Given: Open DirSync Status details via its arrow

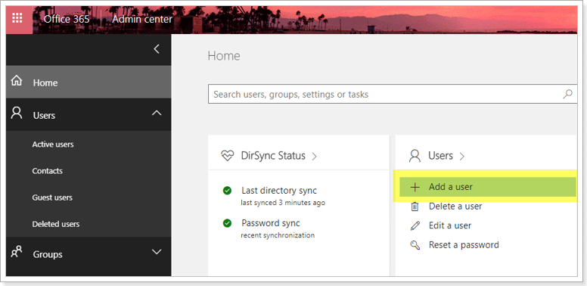Looking at the screenshot, I should tap(314, 156).
